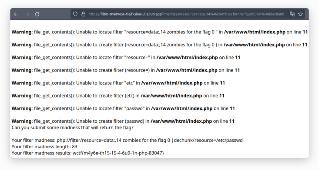The image size is (319, 170).
Task: Click 'Your filter madness length: 83' line
Action: click(44, 147)
